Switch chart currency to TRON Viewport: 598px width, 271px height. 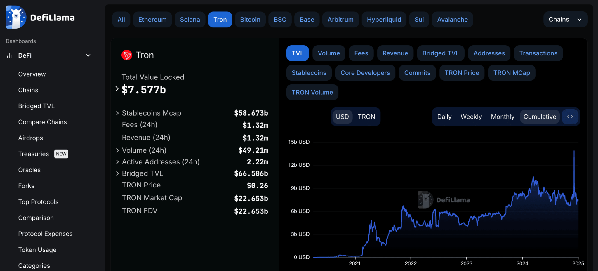(x=367, y=117)
